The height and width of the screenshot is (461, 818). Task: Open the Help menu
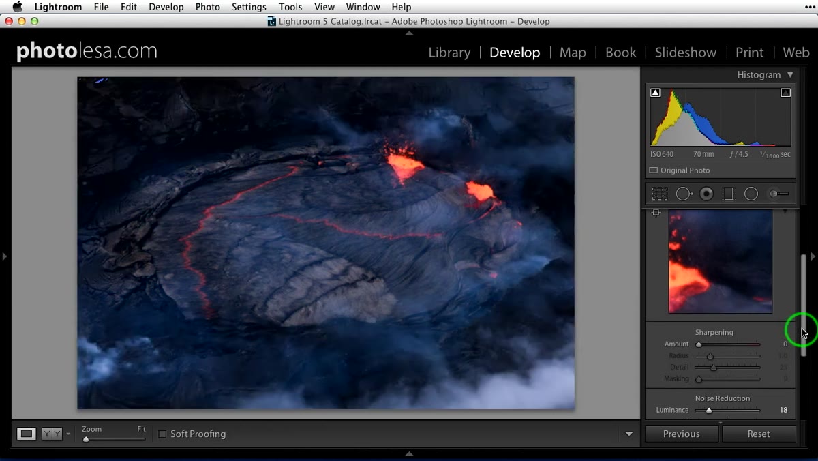[x=402, y=7]
